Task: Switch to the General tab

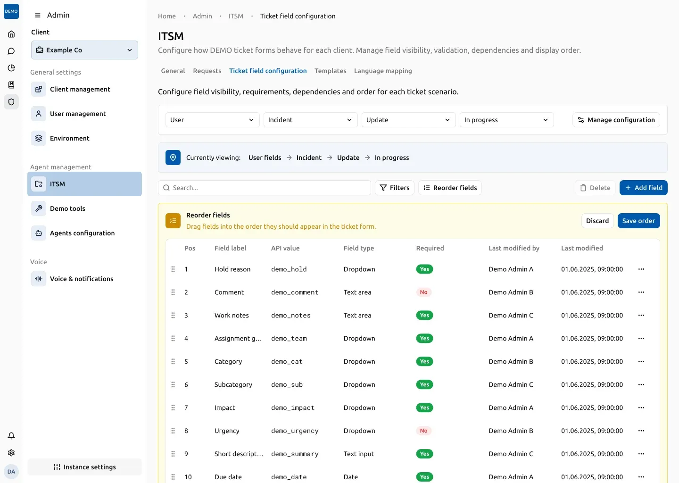Action: [173, 71]
